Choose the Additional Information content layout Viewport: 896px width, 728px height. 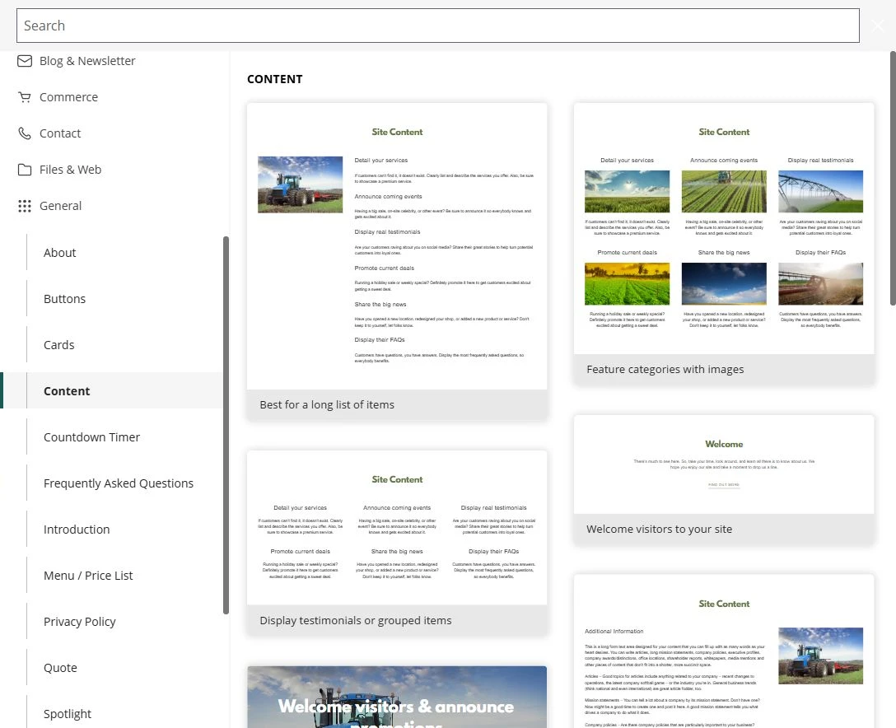pos(723,651)
